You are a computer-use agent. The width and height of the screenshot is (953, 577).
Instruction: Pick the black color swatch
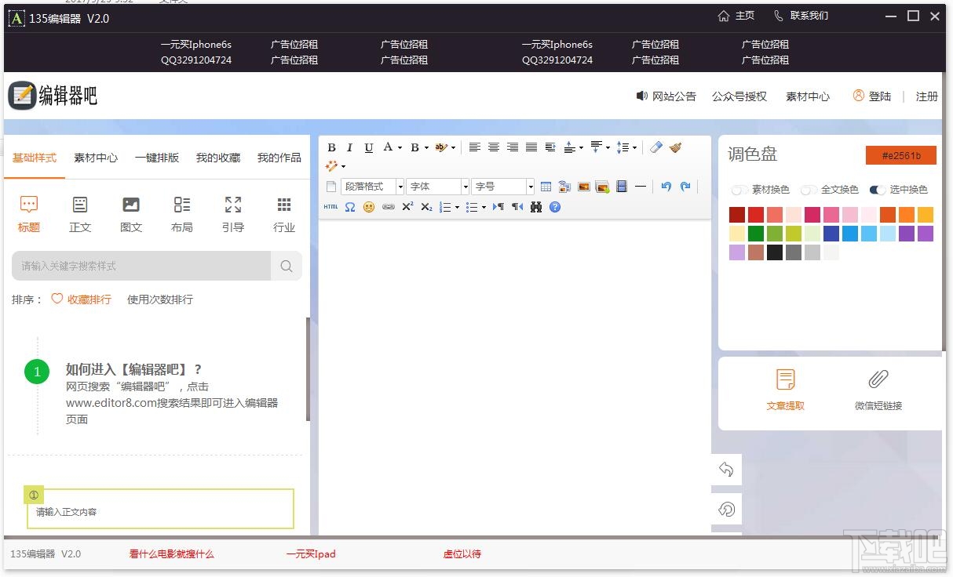coord(775,252)
